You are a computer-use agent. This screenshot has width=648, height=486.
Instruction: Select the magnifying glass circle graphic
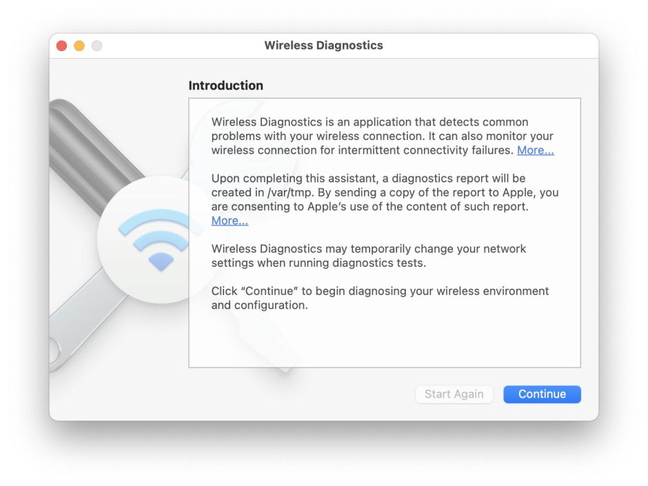coord(155,241)
